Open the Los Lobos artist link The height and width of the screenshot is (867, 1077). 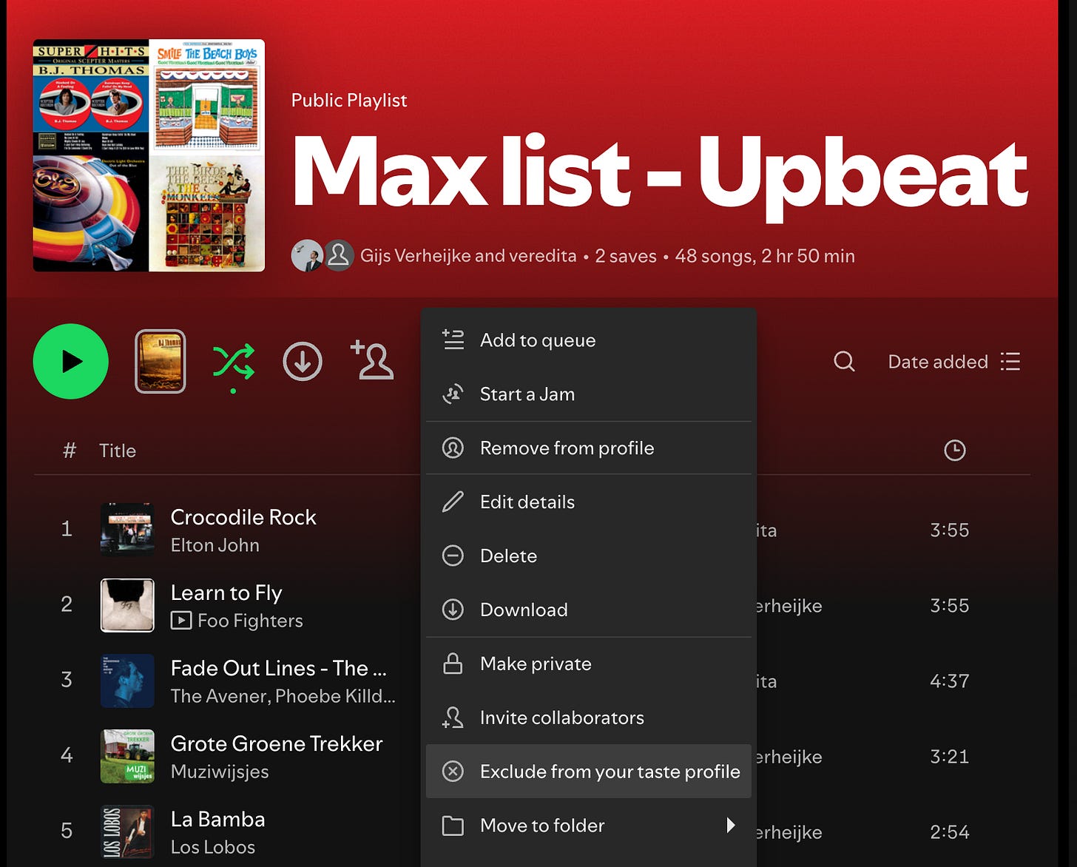click(x=213, y=847)
